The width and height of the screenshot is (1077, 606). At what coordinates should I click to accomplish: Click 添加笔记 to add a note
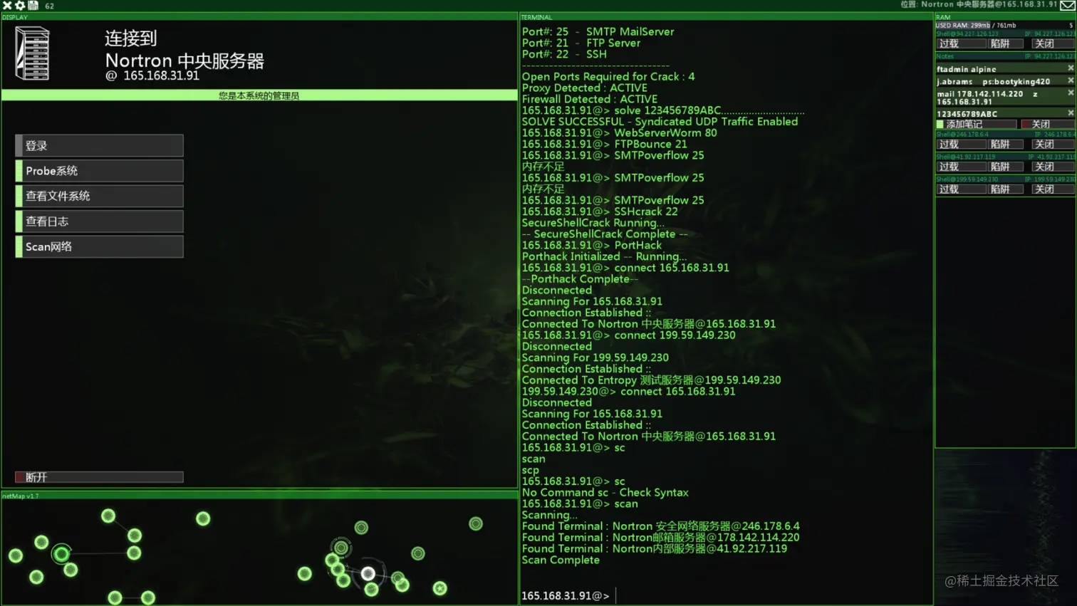click(976, 124)
